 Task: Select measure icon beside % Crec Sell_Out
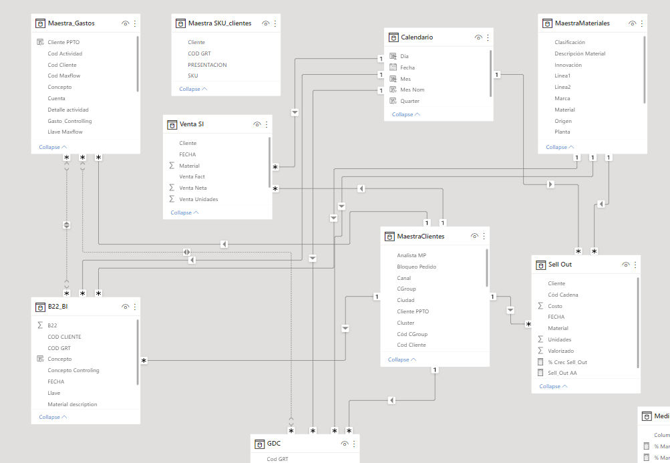click(x=540, y=361)
